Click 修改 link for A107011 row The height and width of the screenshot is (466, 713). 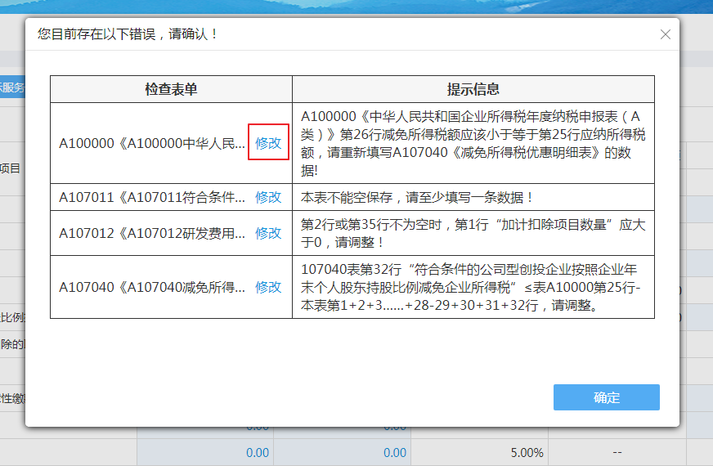(268, 197)
